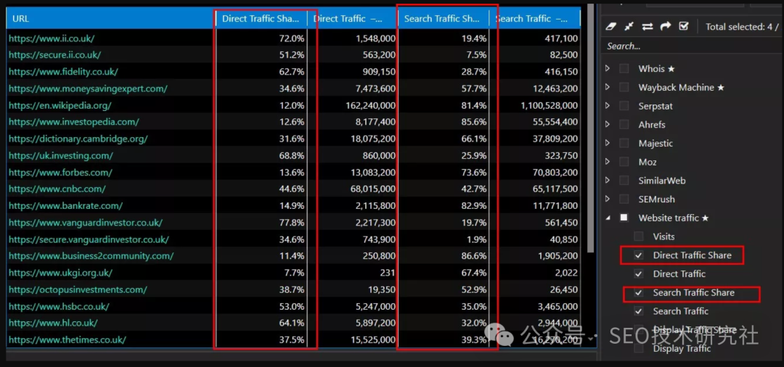Uncheck the Direct Traffic Share checkbox

tap(638, 255)
